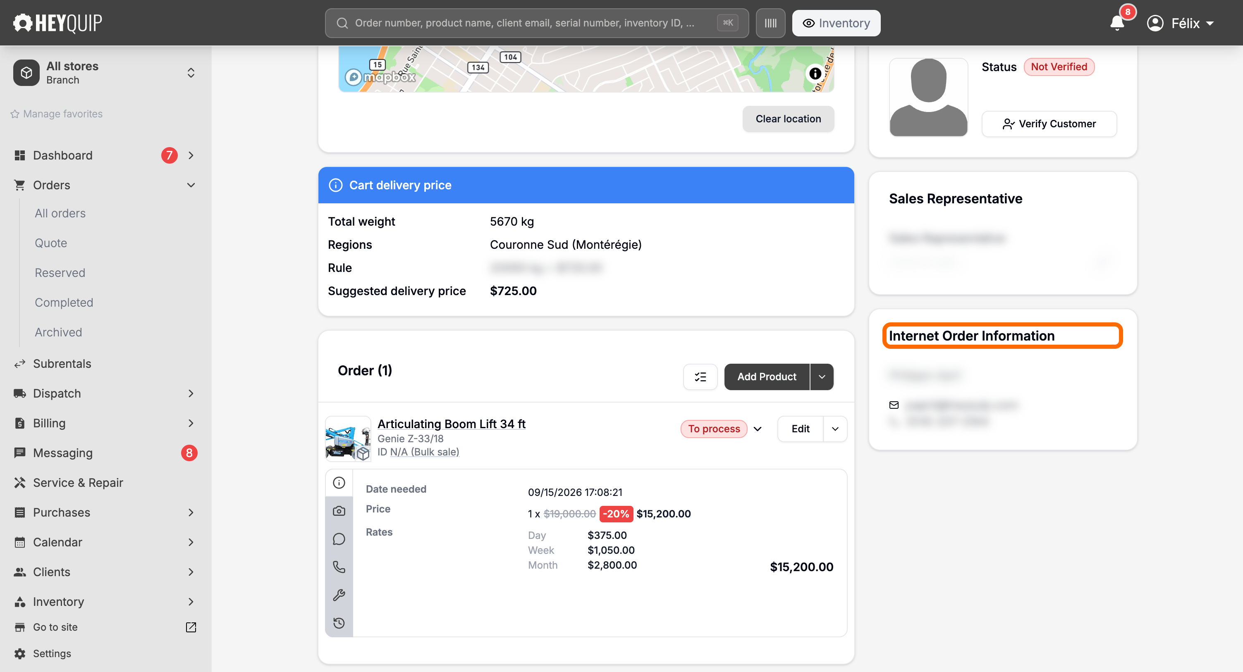Open the barcode scanner icon
The width and height of the screenshot is (1243, 672).
[x=770, y=23]
